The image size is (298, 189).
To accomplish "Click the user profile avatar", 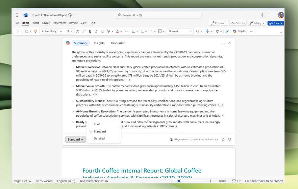I will coord(281,15).
